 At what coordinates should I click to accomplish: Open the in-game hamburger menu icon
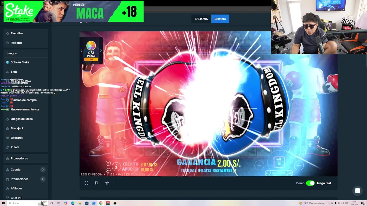[108, 163]
